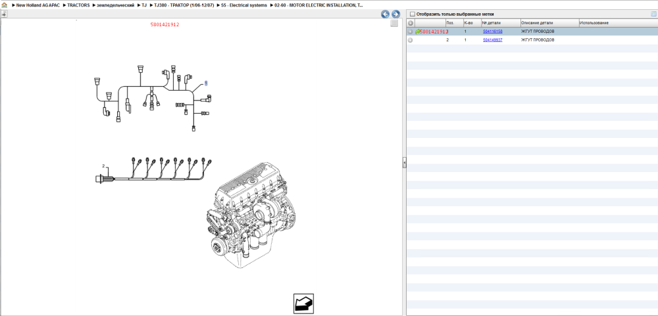Open the TJ380 - ТРАКТОР breadcrumb

coord(184,5)
